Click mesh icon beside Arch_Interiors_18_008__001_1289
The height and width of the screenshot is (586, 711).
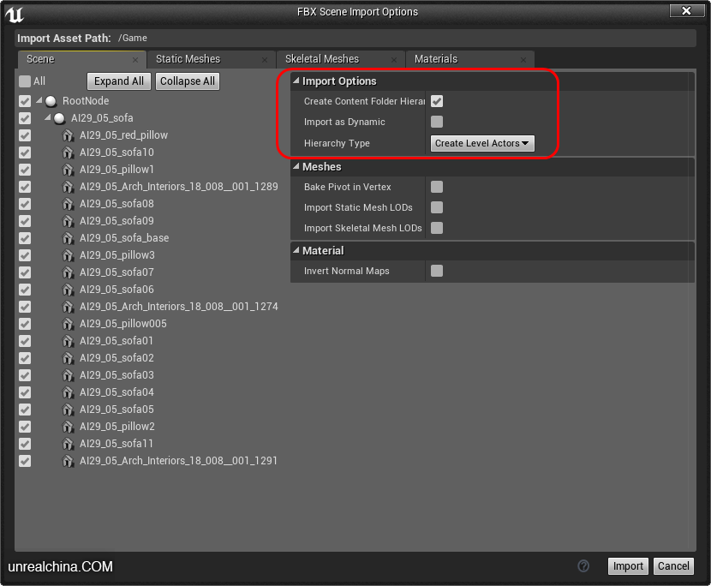(68, 187)
